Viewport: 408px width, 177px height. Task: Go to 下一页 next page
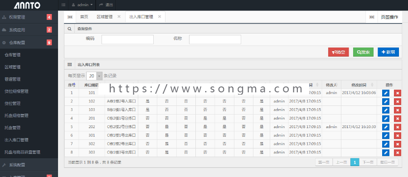click(x=368, y=162)
